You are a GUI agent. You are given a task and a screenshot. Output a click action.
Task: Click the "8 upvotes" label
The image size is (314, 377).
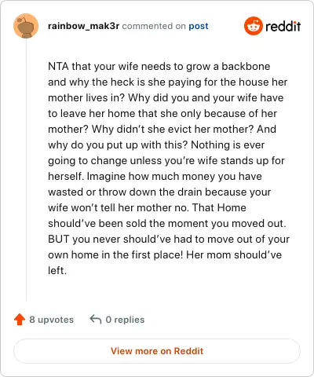51,320
